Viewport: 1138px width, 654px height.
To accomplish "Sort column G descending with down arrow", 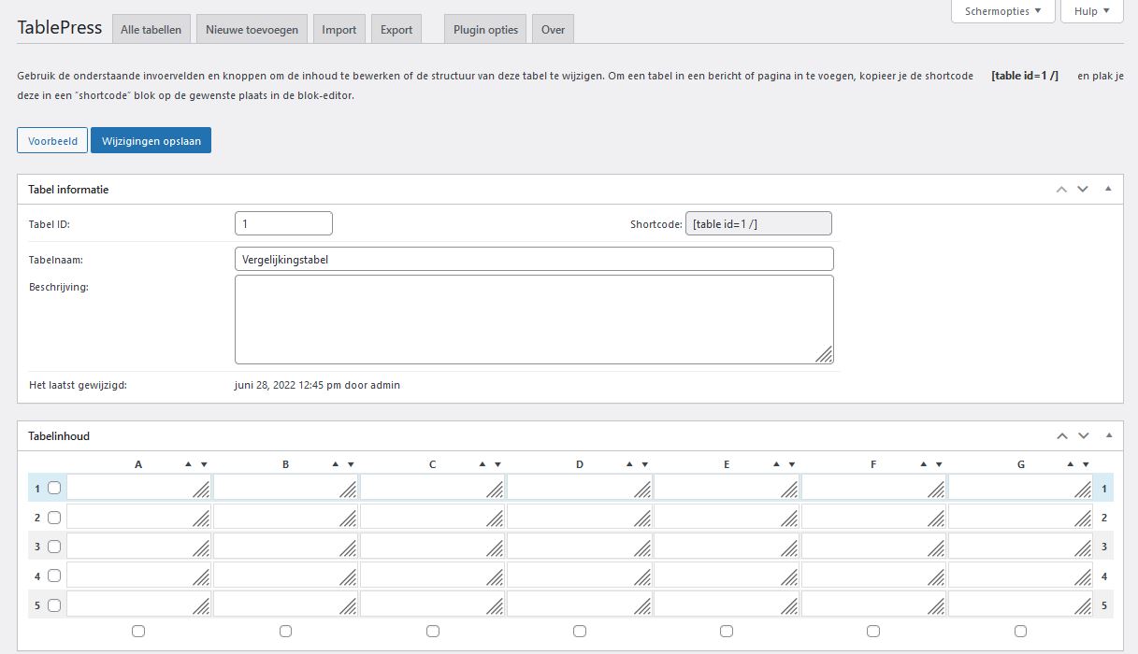I will [1086, 464].
